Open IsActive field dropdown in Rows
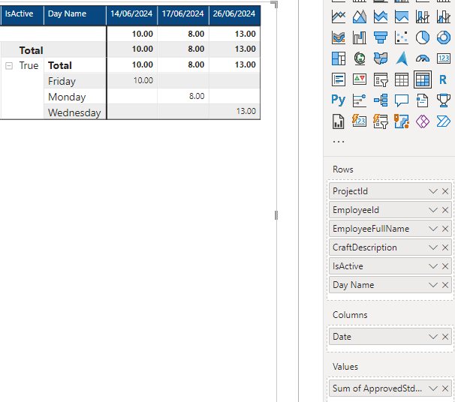This screenshot has height=402, width=455. [x=433, y=266]
